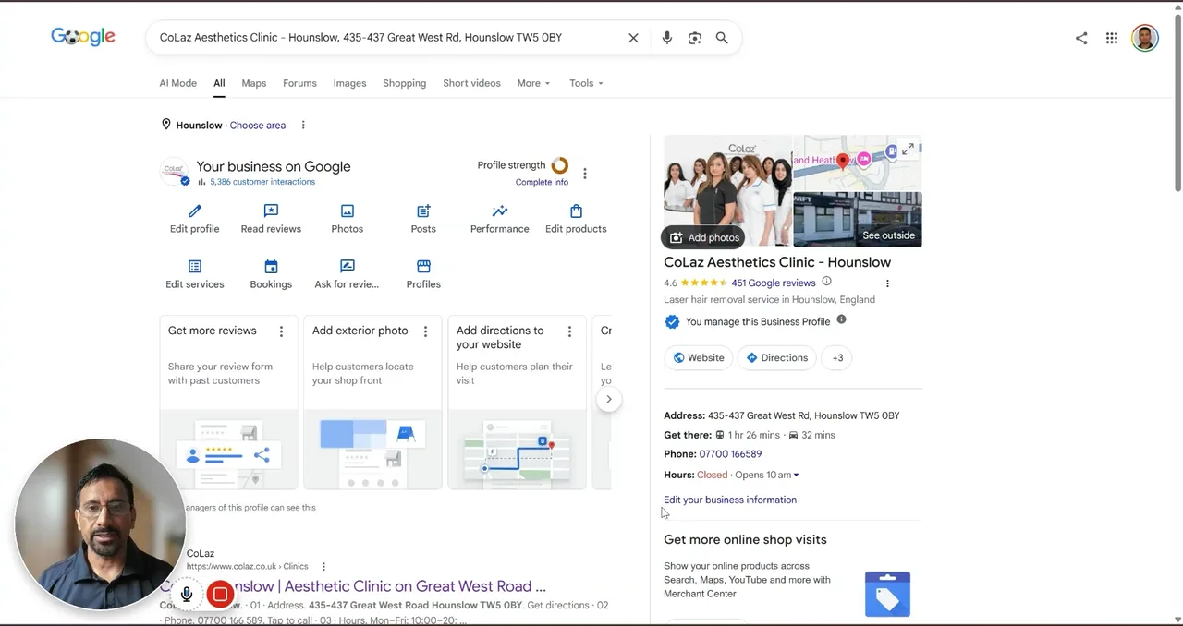
Task: Open menu on Get more reviews card
Action: tap(281, 331)
